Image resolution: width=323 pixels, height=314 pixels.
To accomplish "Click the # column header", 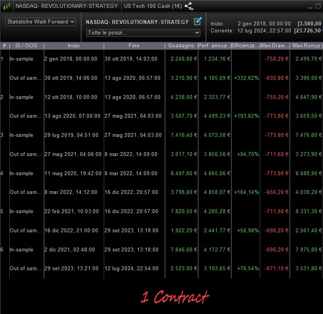I will (x=5, y=46).
